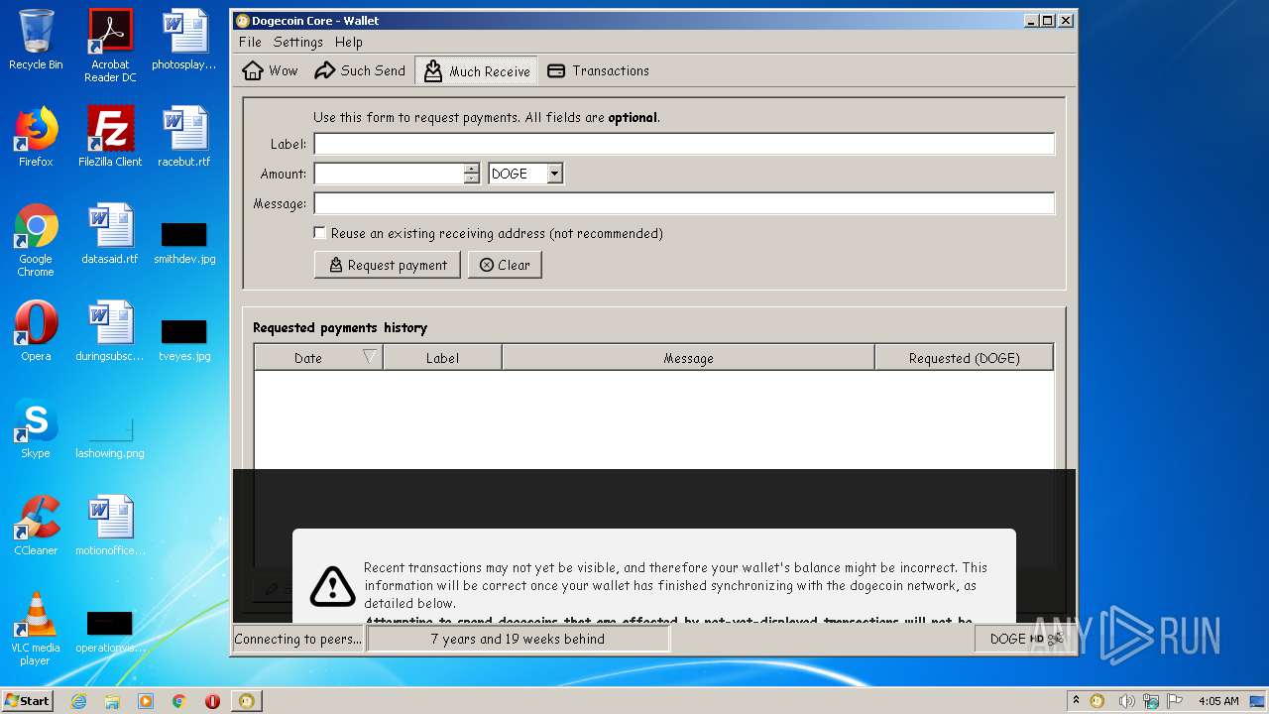This screenshot has height=714, width=1269.
Task: Open racebut.rtf desktop file
Action: (184, 137)
